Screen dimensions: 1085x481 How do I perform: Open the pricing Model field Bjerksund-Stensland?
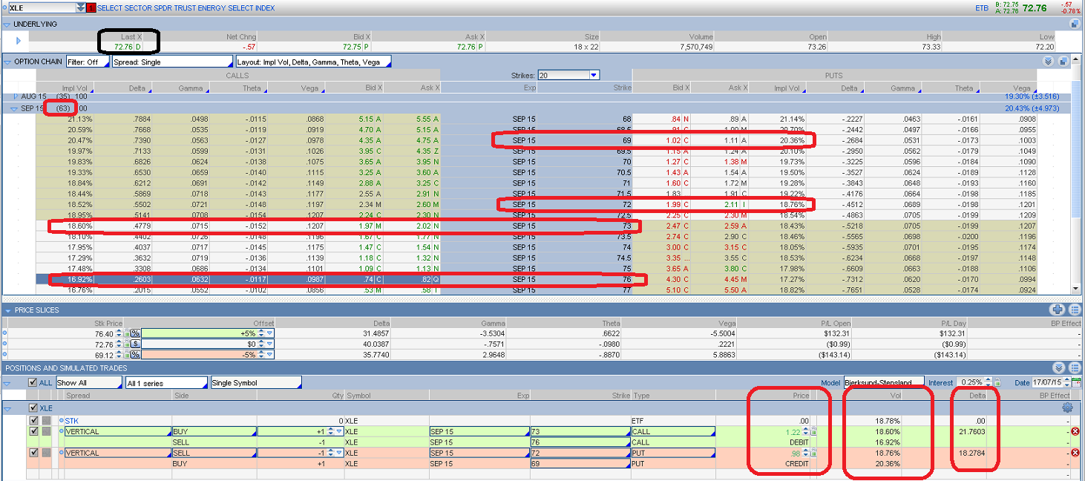(884, 383)
